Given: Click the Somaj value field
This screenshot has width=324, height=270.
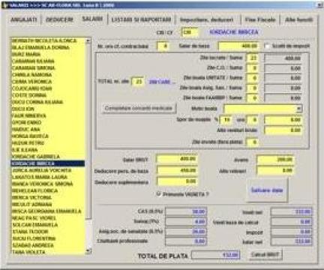Looking at the screenshot, I should click(186, 221).
